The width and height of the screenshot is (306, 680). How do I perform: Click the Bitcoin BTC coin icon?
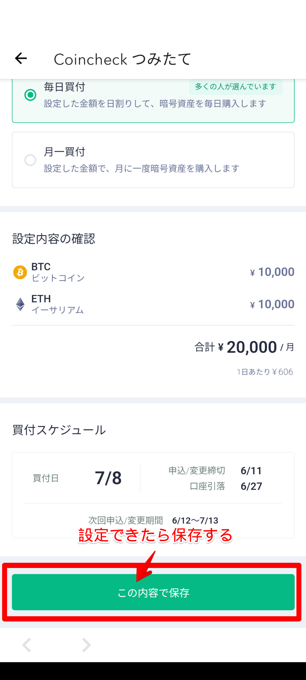coord(20,272)
